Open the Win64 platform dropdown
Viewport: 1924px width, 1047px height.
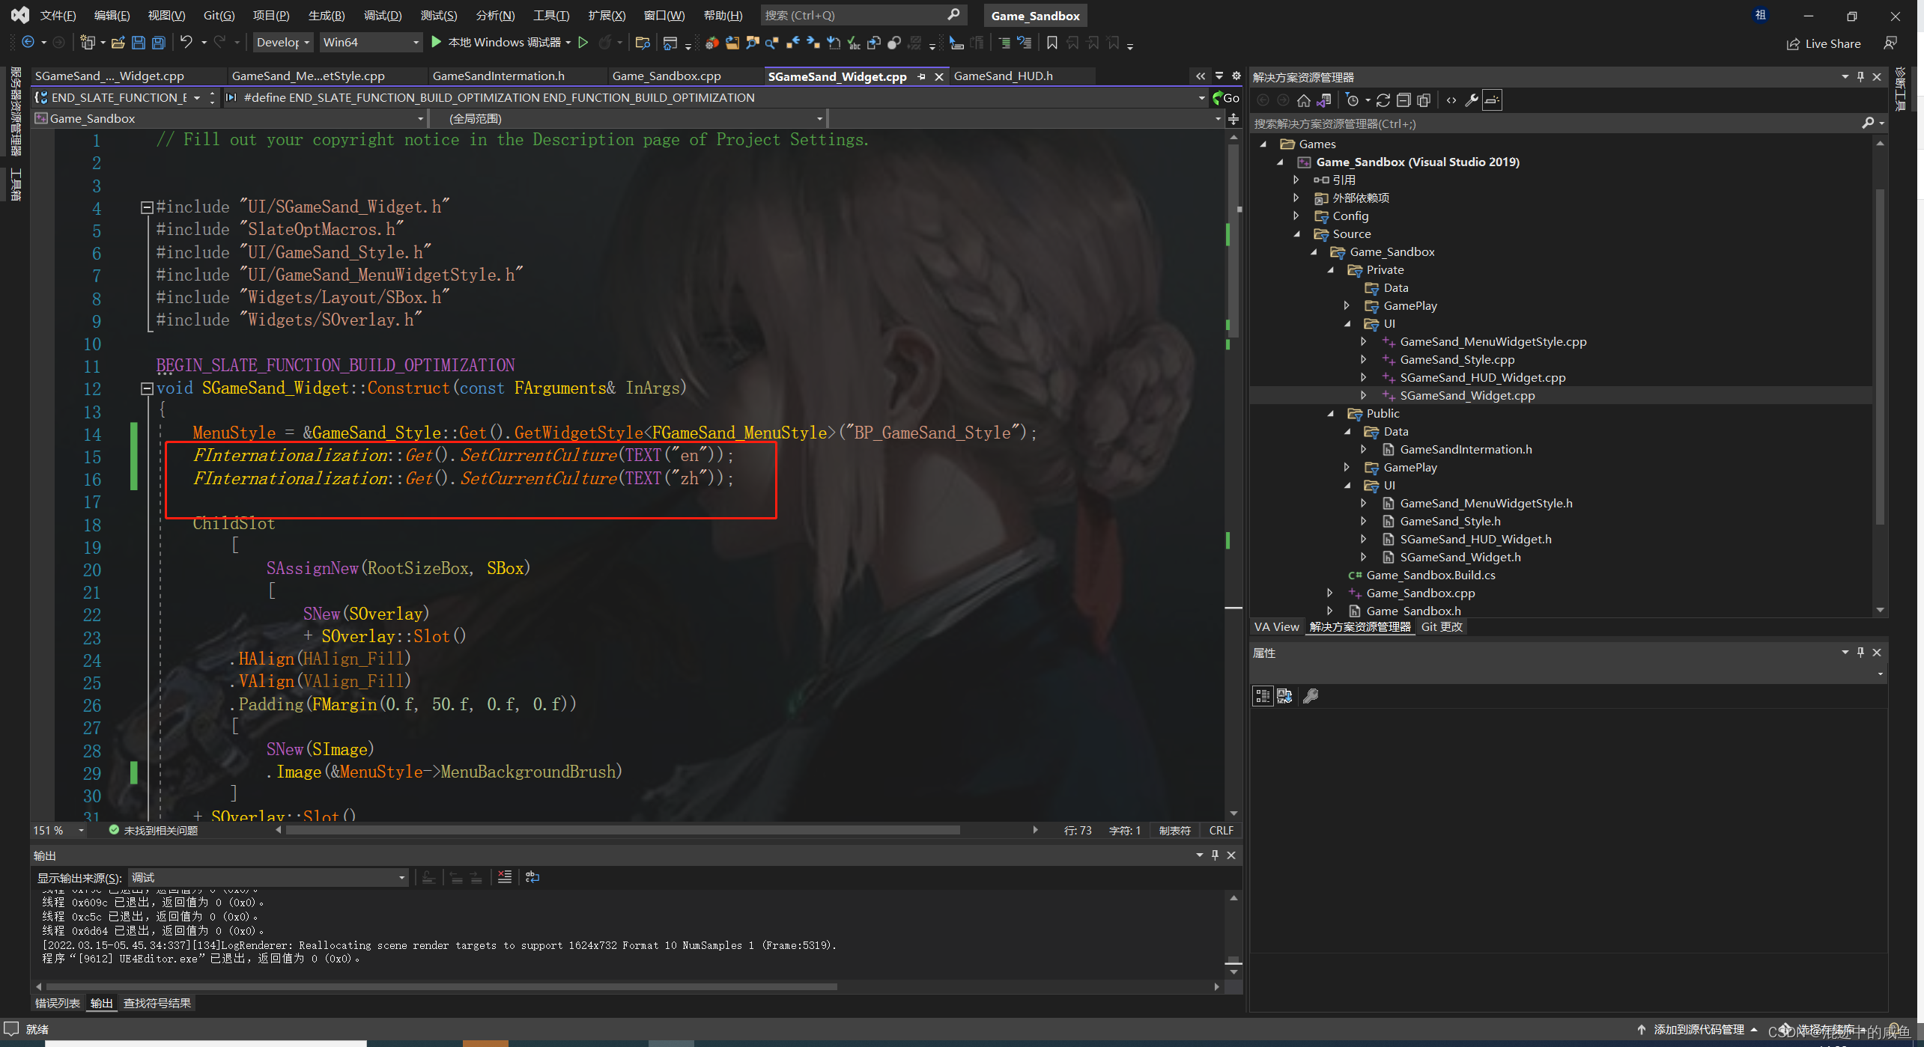click(x=416, y=43)
